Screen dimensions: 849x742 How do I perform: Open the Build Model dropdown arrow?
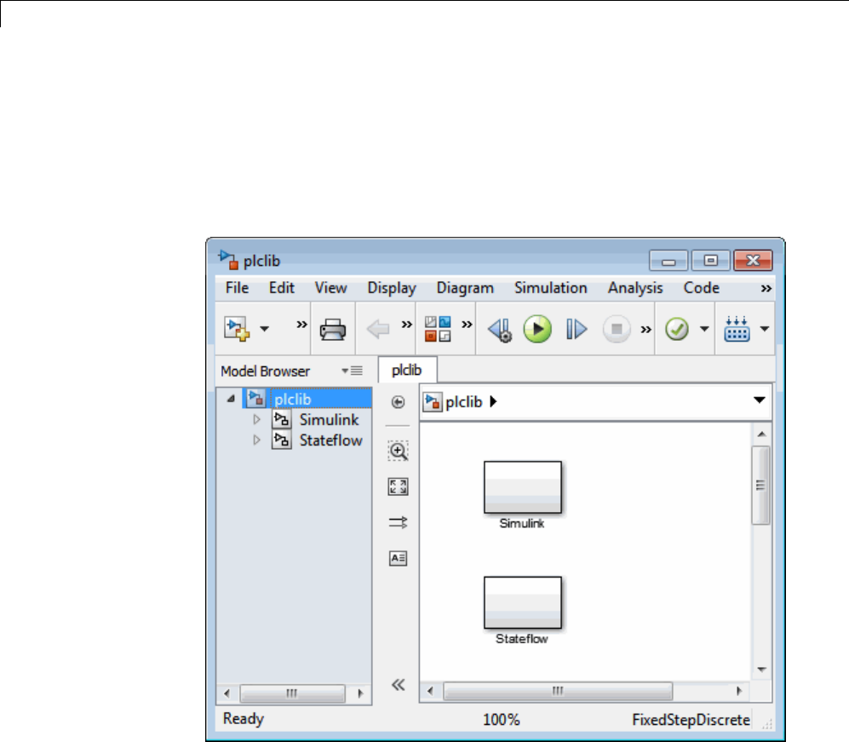click(765, 329)
